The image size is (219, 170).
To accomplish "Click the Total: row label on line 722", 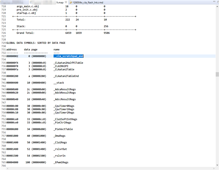I will (21, 20).
